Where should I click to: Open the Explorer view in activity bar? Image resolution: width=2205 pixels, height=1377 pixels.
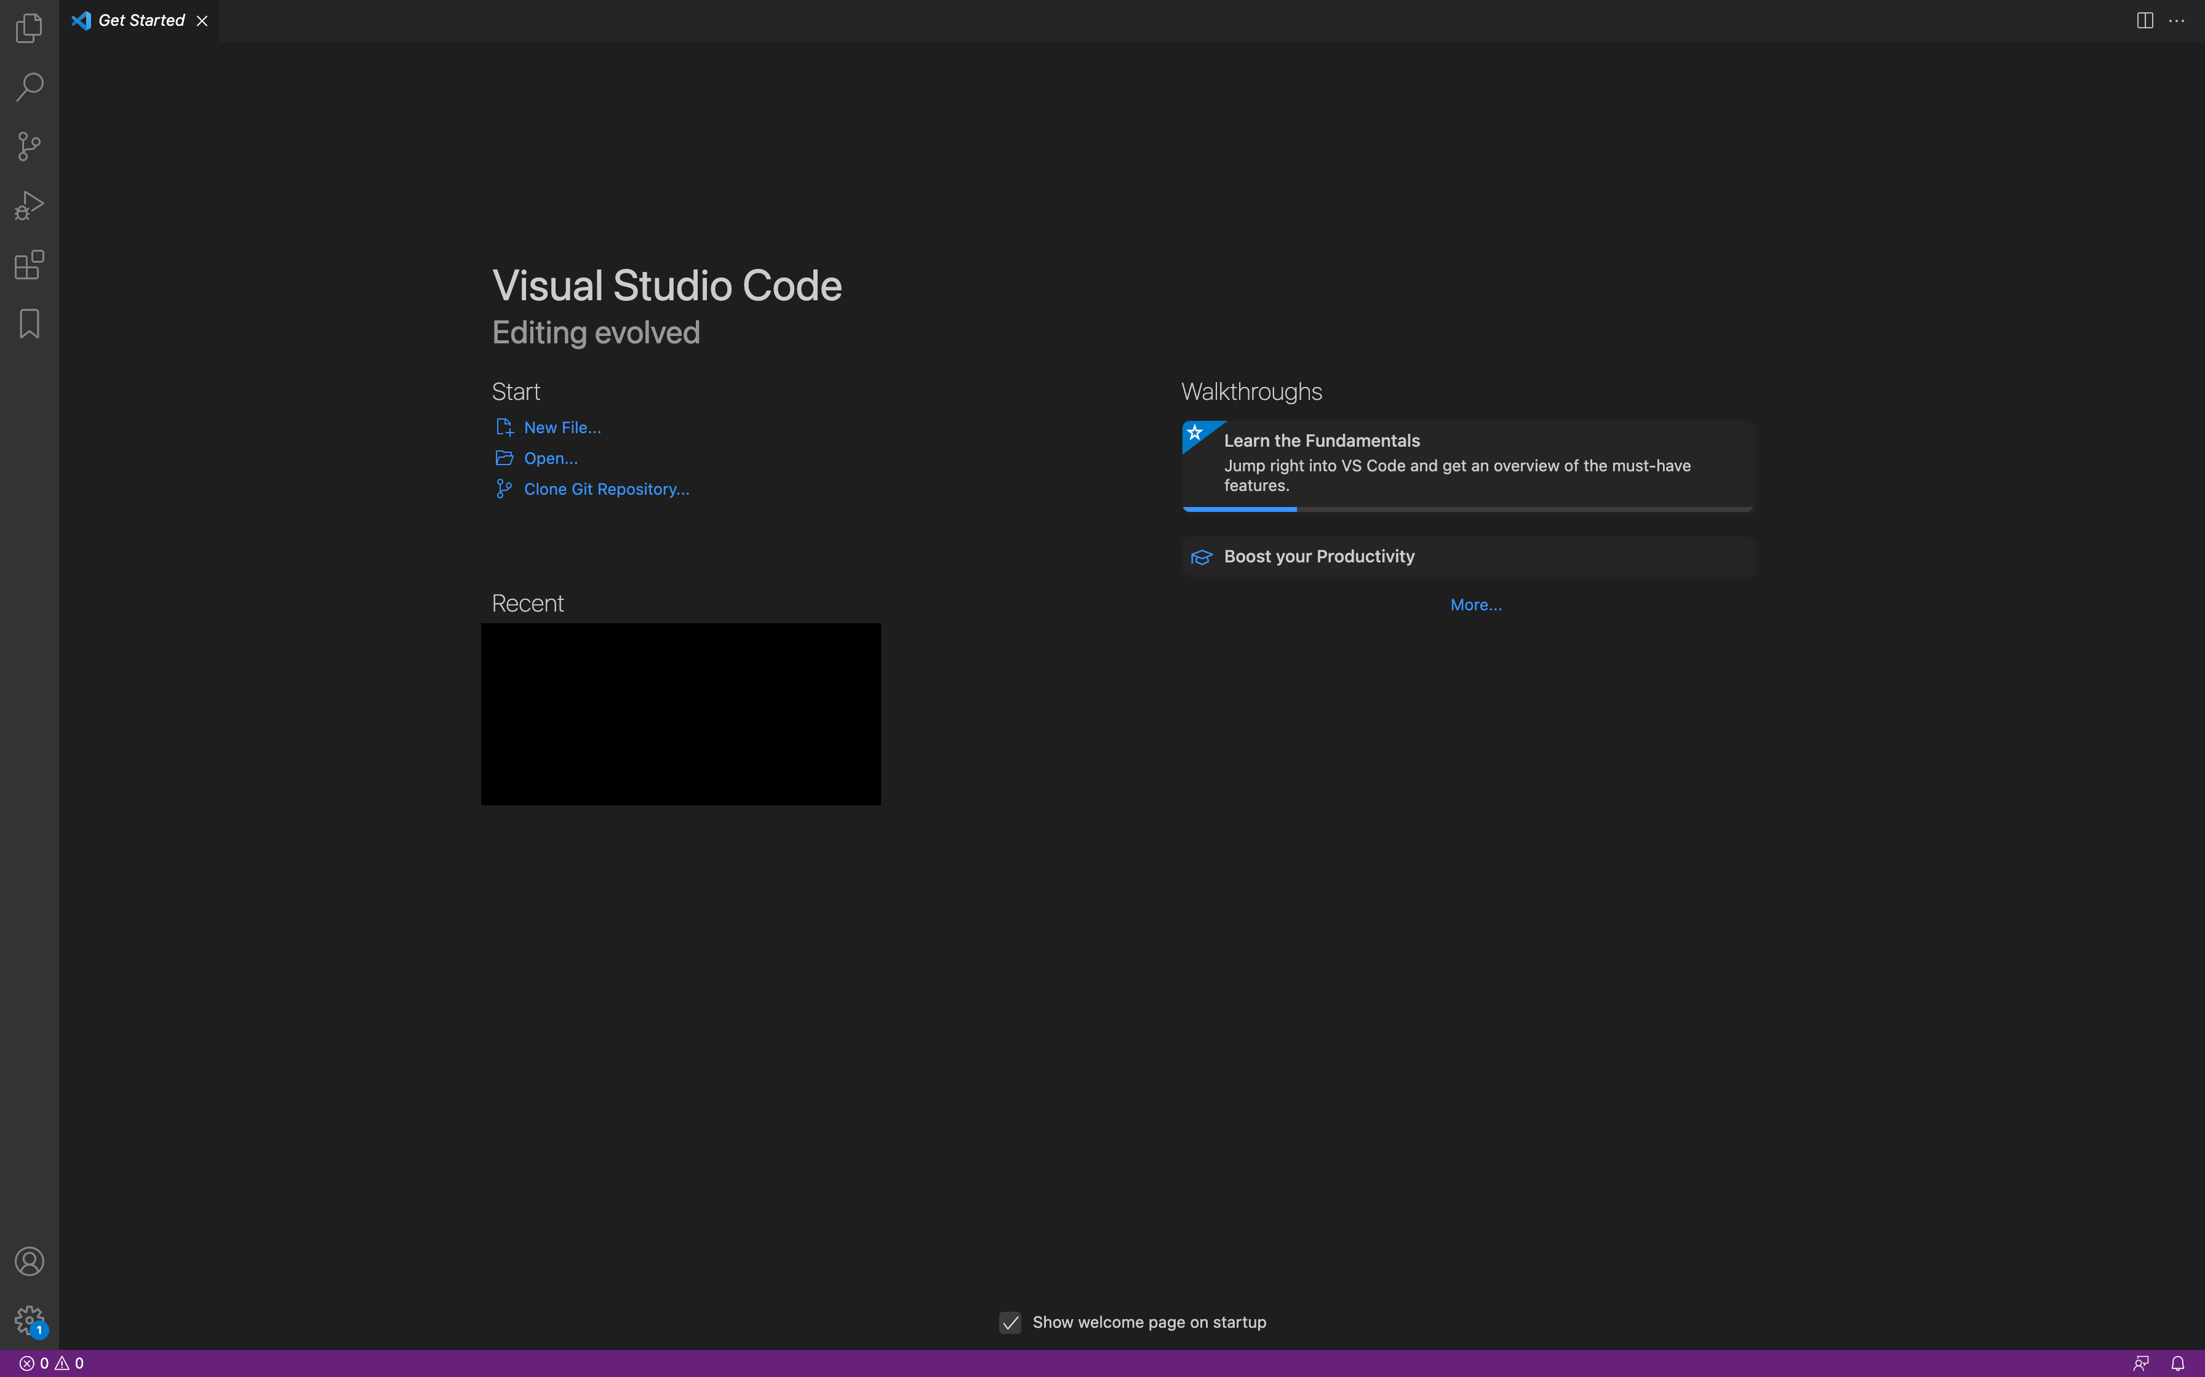pyautogui.click(x=29, y=28)
